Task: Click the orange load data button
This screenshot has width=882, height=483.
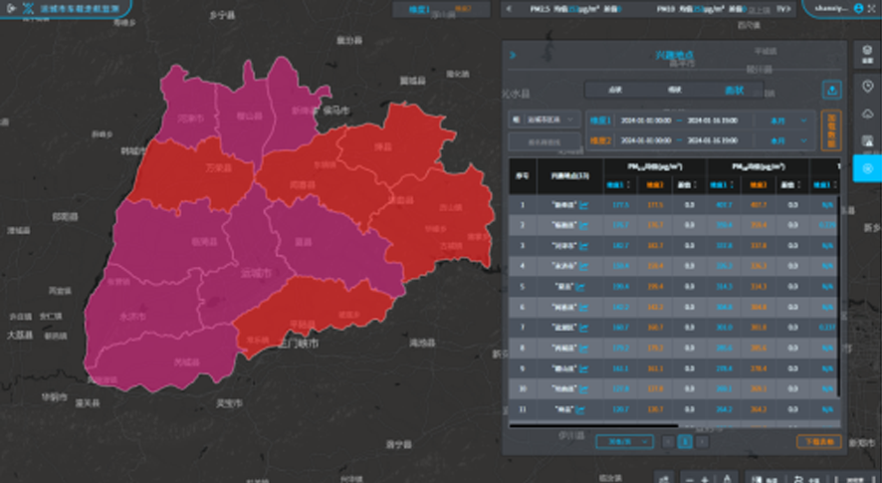Action: 831,130
